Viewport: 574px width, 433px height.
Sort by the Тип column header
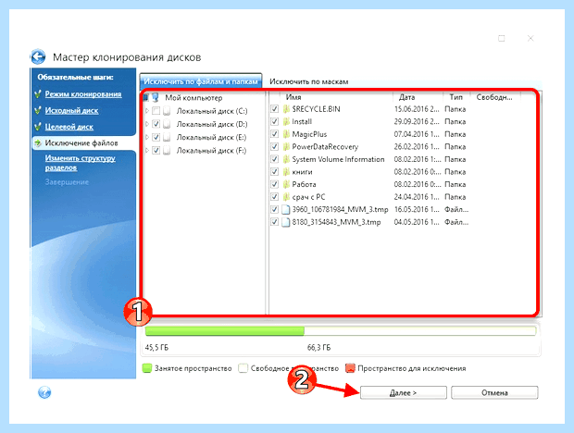[x=456, y=97]
